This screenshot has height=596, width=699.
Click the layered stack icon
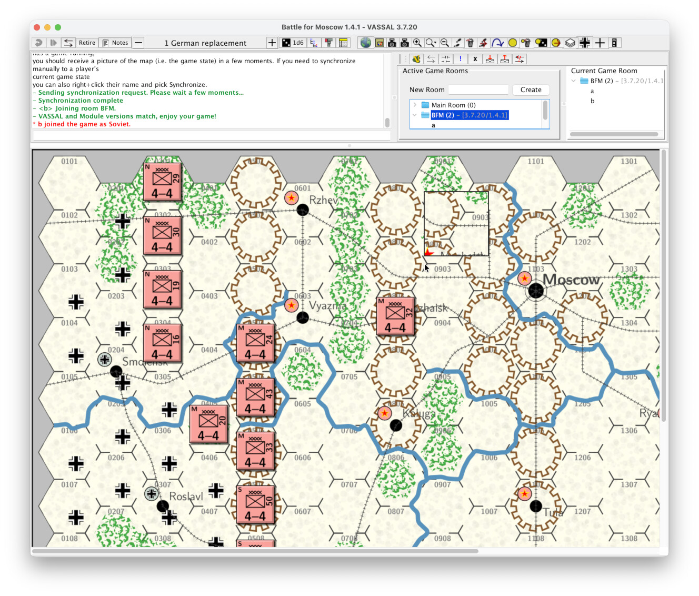570,43
